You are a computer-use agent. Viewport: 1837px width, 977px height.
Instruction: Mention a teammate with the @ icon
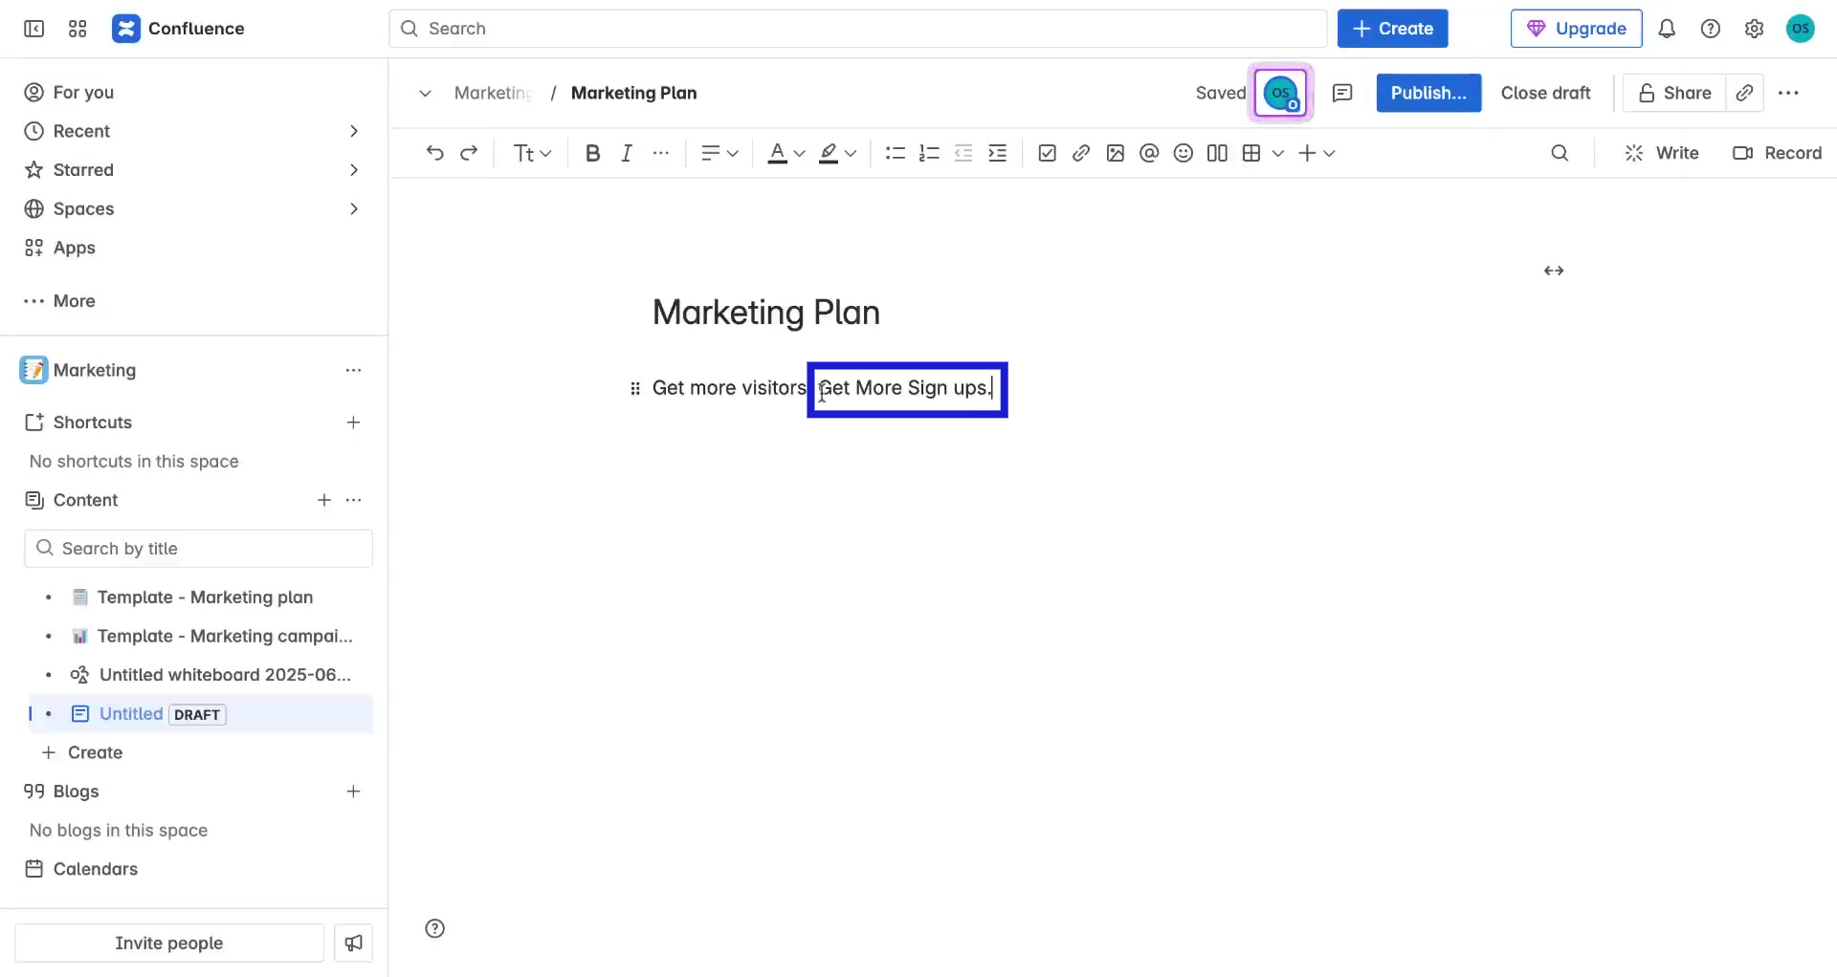coord(1149,153)
